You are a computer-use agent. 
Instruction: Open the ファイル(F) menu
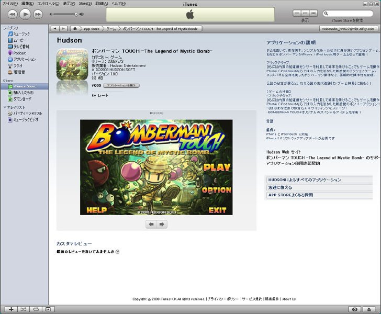coord(10,4)
